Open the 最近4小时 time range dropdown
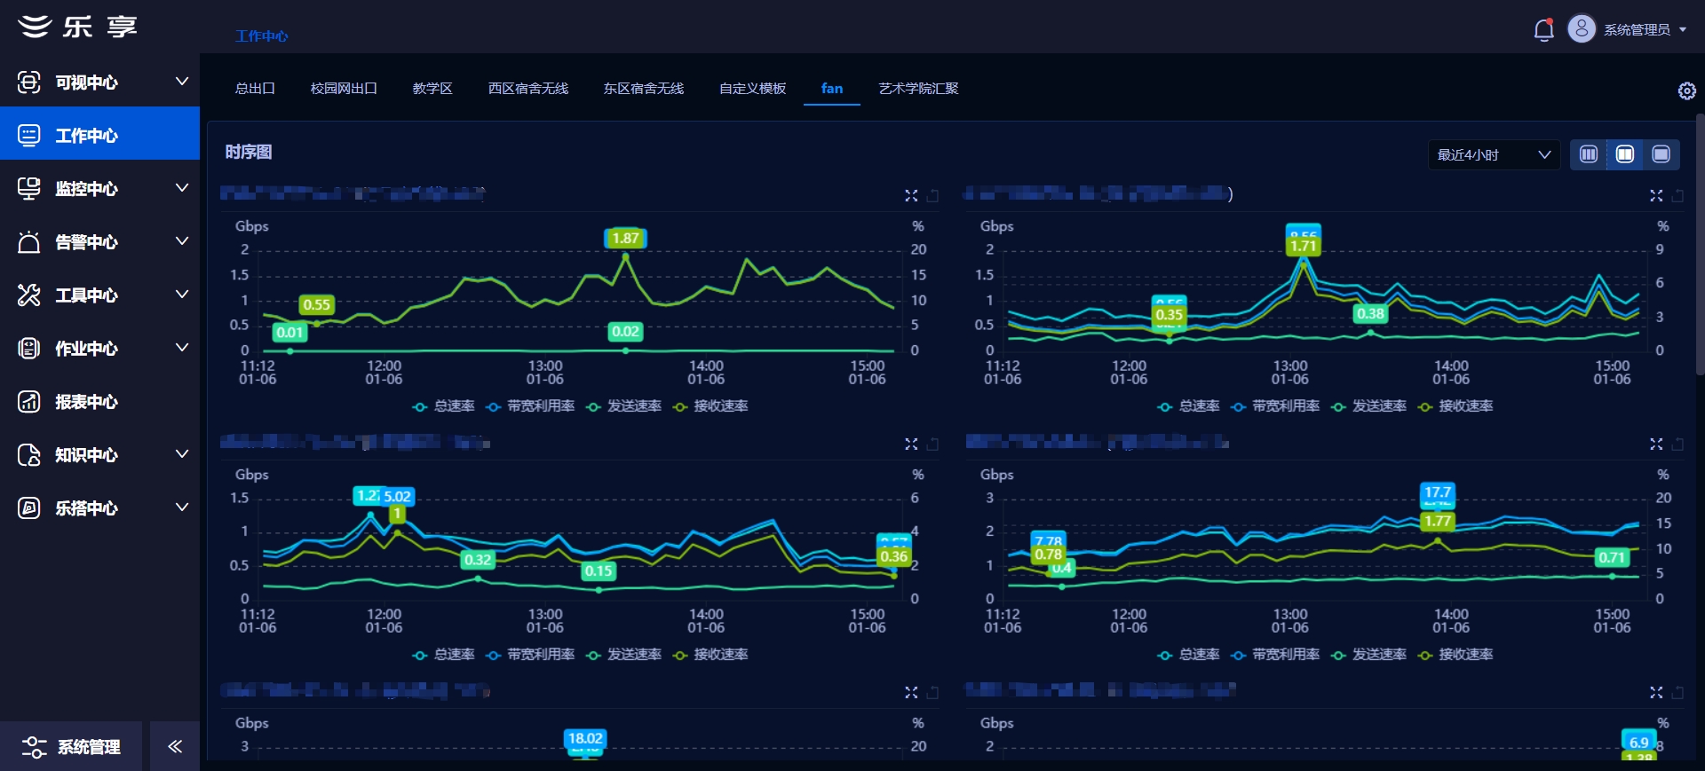1705x771 pixels. [1493, 154]
